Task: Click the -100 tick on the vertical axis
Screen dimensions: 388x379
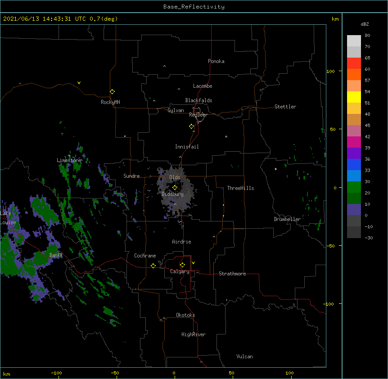Action: [x=329, y=304]
